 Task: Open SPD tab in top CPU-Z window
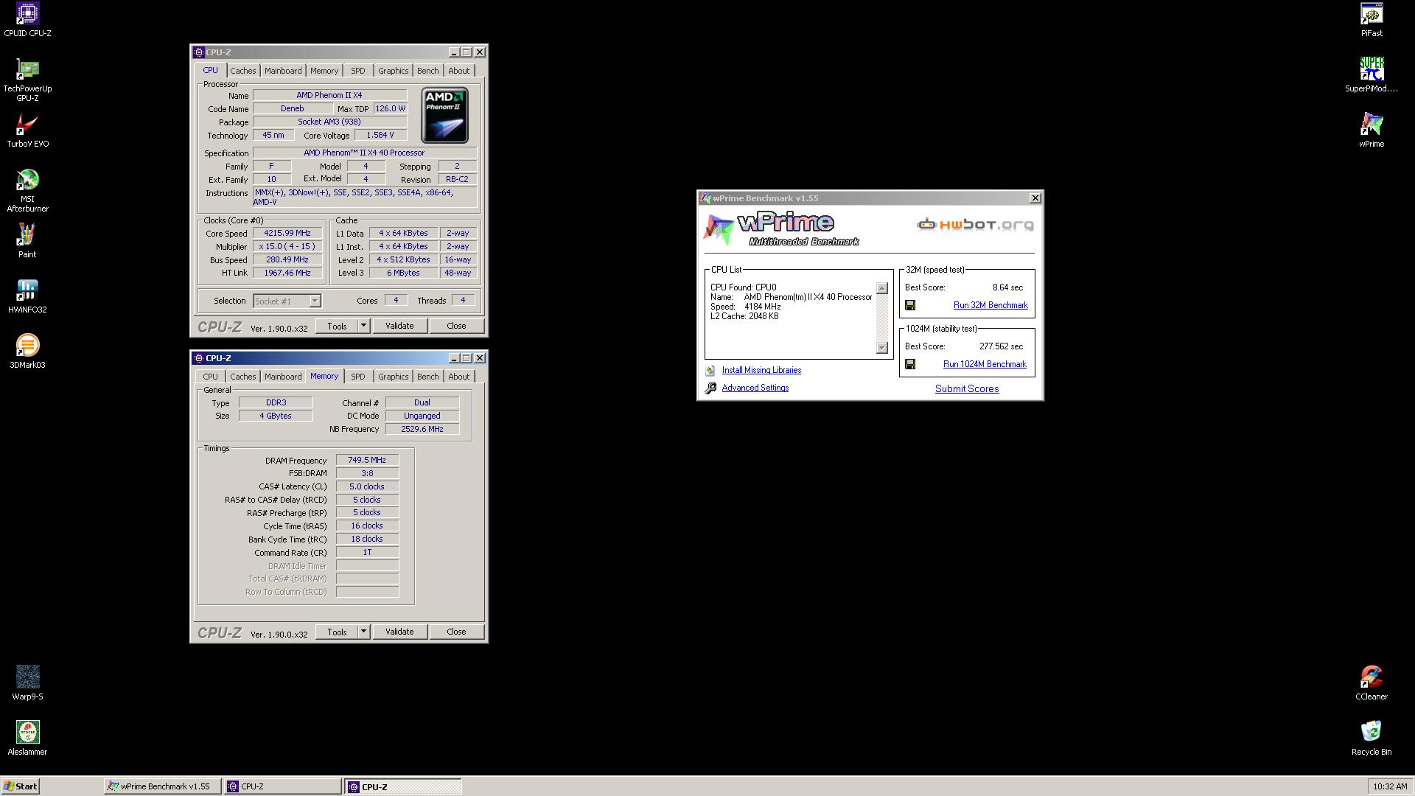coord(357,71)
